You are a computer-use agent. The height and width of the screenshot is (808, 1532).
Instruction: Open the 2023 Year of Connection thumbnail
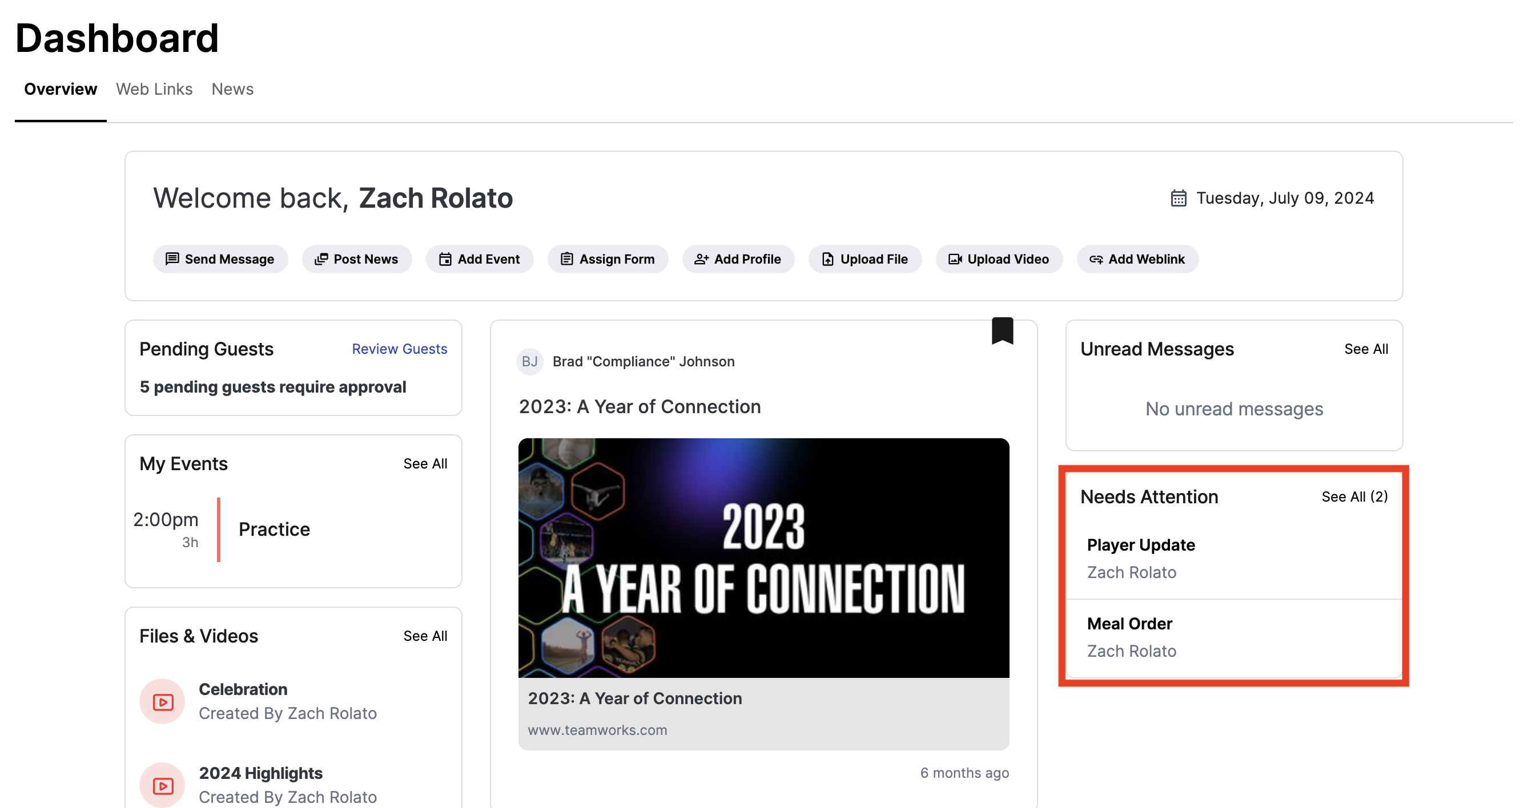pos(763,558)
